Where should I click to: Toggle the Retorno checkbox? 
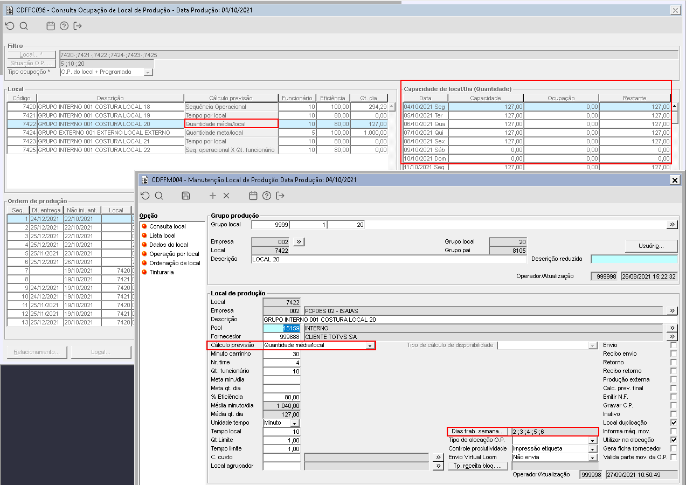pyautogui.click(x=674, y=362)
